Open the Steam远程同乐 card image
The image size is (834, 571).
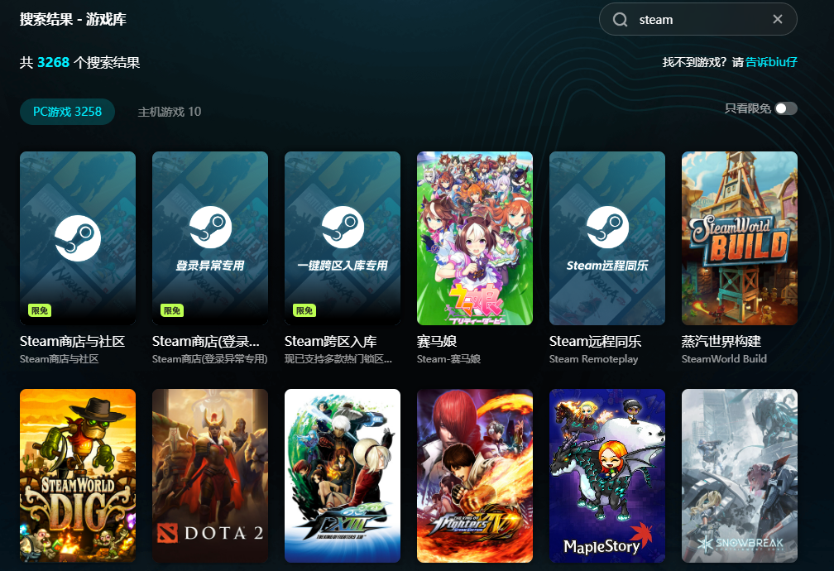607,238
